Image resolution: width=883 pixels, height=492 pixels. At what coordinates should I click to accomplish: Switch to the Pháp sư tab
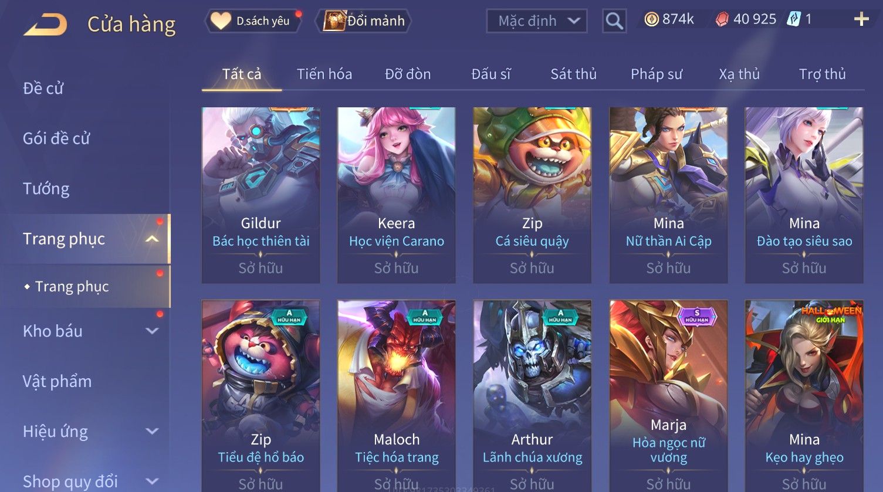[657, 74]
